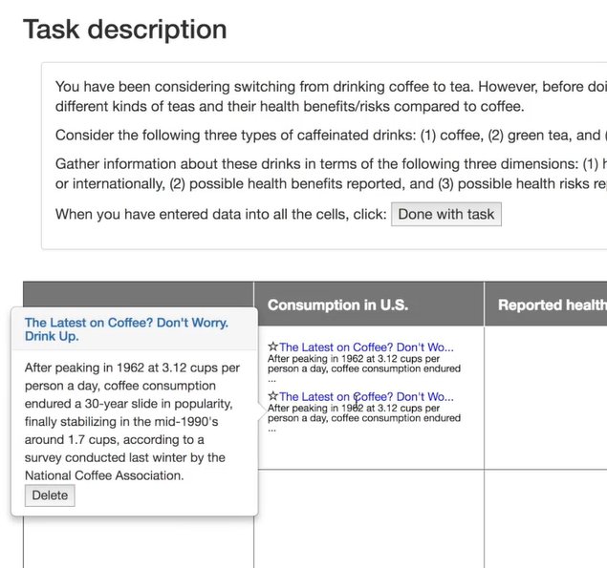The width and height of the screenshot is (607, 568).
Task: Click sentence starting 'You have been considering'
Action: (331, 96)
